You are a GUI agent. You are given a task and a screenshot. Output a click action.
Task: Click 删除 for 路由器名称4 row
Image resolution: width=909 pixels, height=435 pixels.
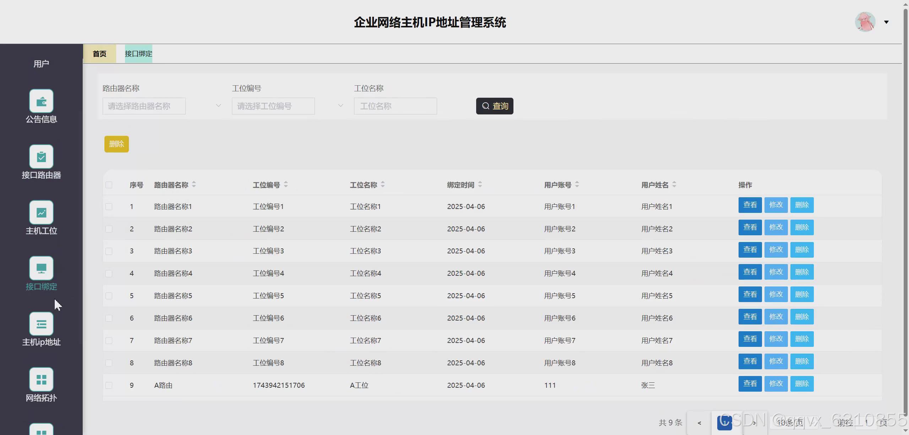[802, 272]
